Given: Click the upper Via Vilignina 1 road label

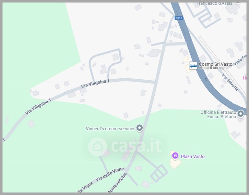Looking at the screenshot, I should (x=95, y=84).
